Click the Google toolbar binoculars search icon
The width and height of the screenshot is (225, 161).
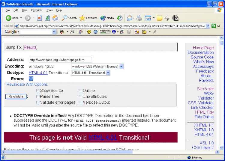[x=62, y=32]
